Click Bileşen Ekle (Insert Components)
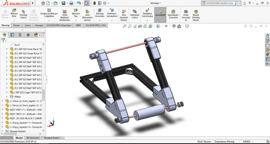 [14, 13]
